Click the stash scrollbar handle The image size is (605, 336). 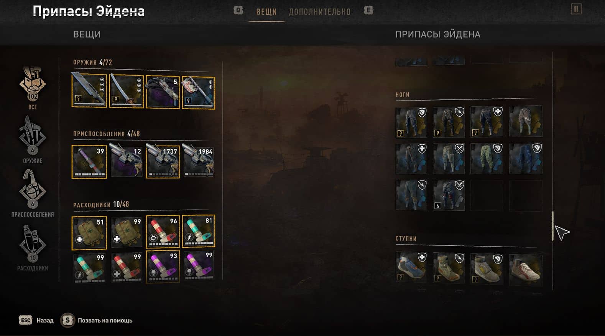pos(552,226)
